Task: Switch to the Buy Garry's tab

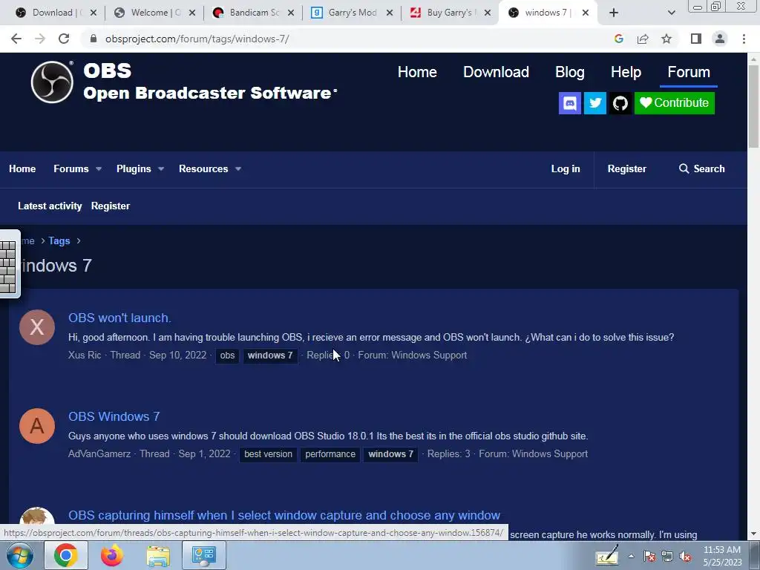Action: pyautogui.click(x=449, y=13)
